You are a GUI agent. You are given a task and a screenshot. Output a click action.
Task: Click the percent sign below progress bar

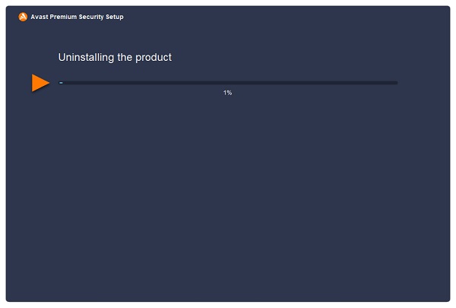(x=230, y=93)
